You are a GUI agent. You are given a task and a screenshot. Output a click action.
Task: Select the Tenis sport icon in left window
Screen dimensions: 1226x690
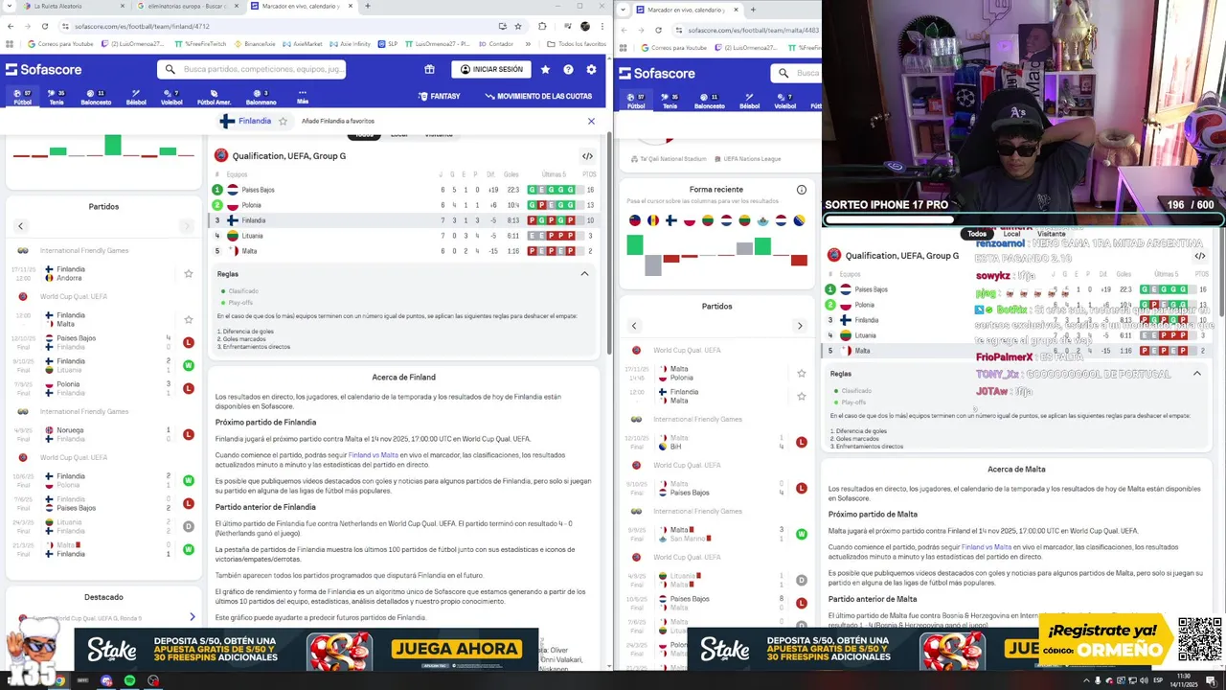click(57, 98)
